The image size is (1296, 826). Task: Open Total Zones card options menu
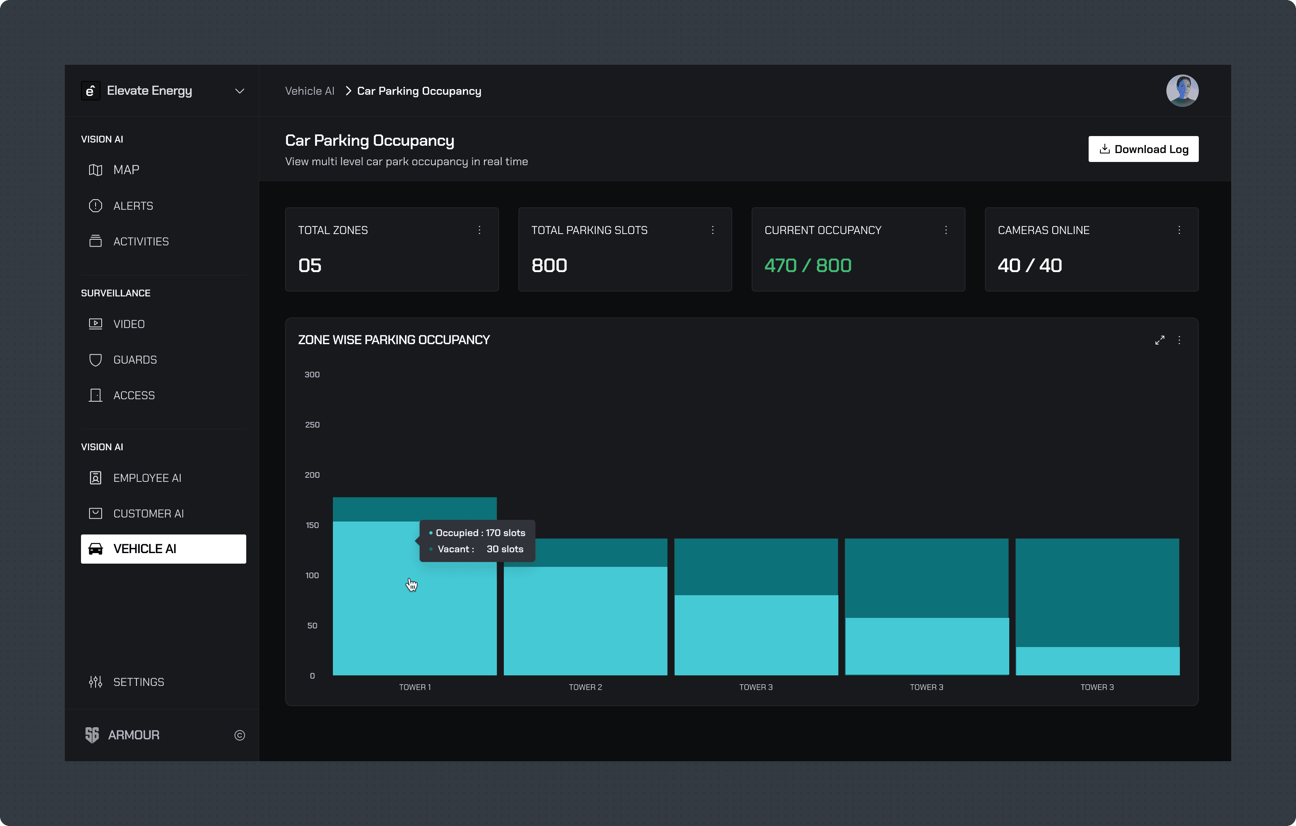(479, 230)
